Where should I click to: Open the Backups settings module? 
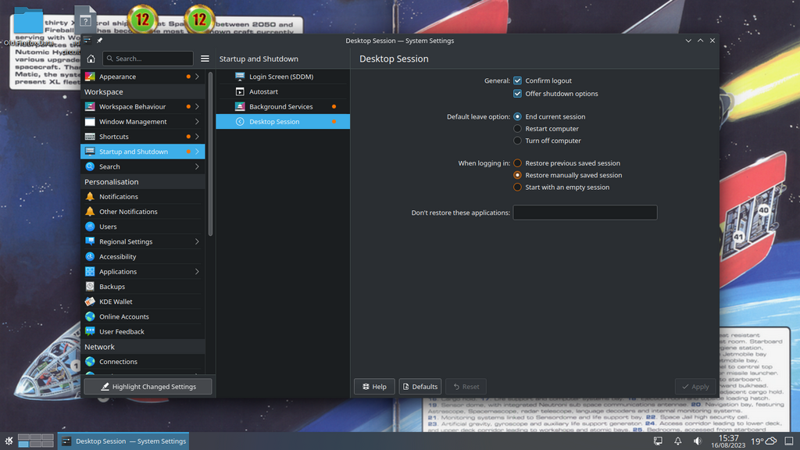(x=112, y=287)
